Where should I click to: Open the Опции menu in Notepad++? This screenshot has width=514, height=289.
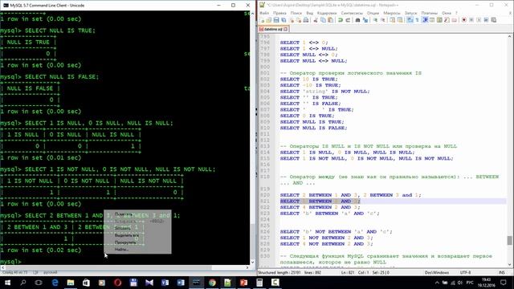[373, 13]
